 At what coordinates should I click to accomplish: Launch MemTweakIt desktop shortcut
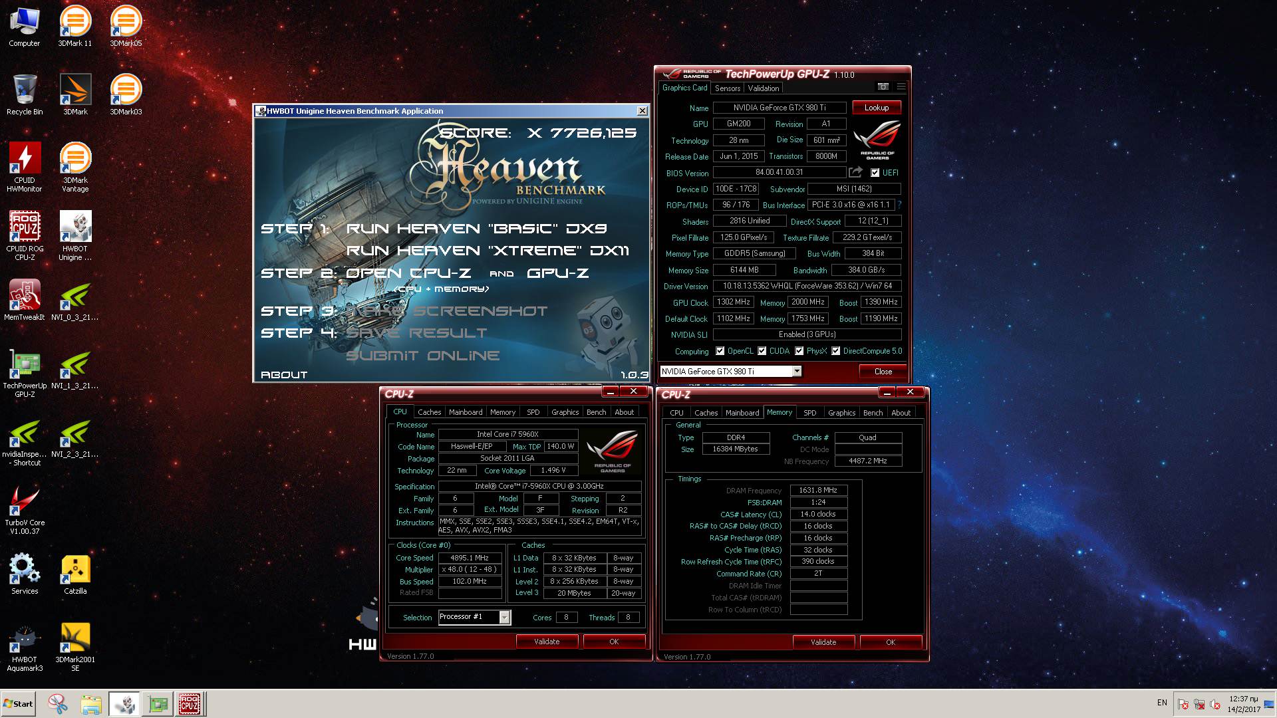24,300
